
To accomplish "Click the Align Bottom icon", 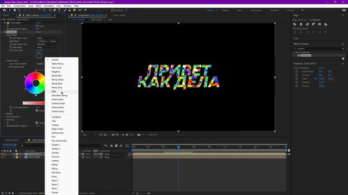I will pos(326,24).
